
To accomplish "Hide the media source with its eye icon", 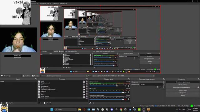I will point(84,81).
